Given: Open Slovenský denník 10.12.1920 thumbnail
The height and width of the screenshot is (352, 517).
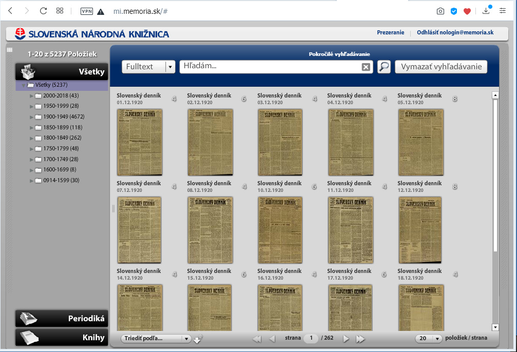Looking at the screenshot, I should point(280,230).
